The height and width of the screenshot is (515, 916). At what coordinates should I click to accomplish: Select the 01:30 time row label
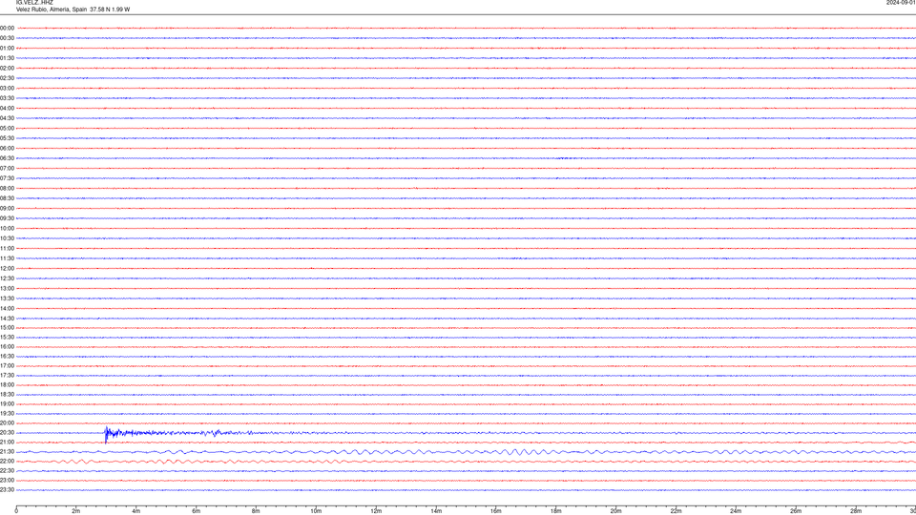click(x=7, y=58)
